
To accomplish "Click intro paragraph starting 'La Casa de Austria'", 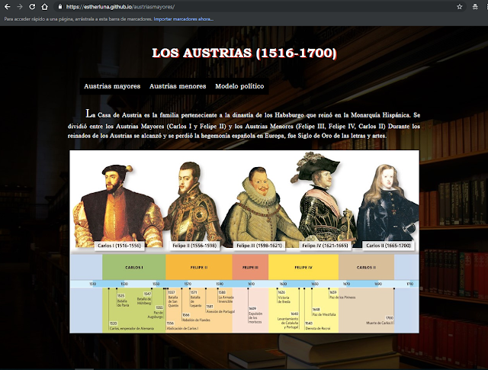I will [244, 124].
